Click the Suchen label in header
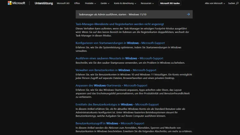 pos(231,3)
